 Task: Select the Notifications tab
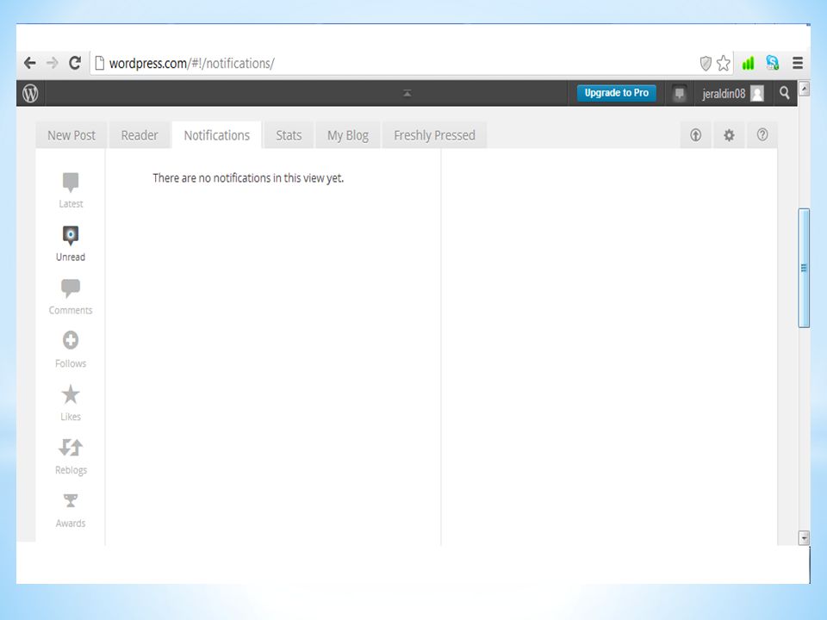click(217, 135)
